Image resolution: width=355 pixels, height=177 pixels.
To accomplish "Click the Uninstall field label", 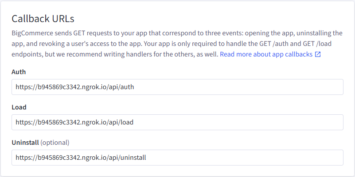I will (x=25, y=143).
